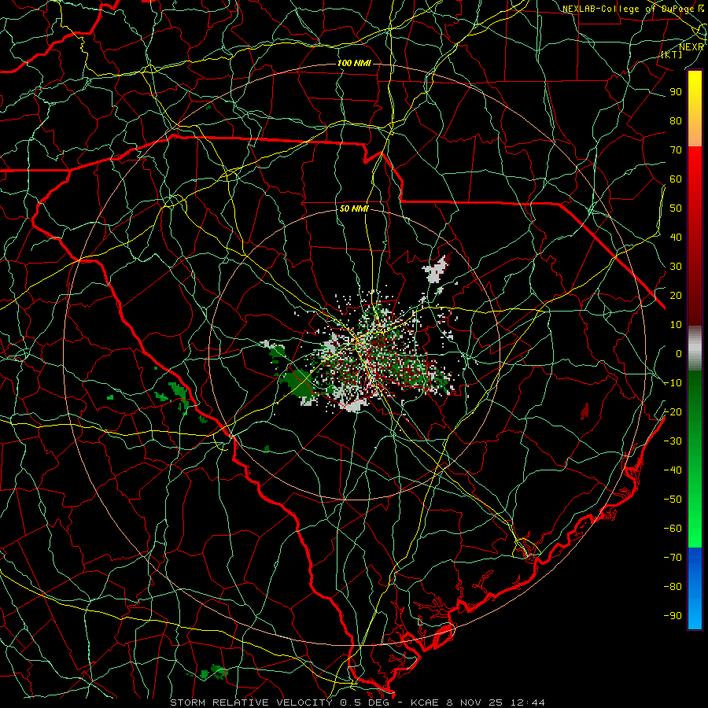Click the 100 NMI range ring label
708x708 pixels.
click(x=354, y=63)
